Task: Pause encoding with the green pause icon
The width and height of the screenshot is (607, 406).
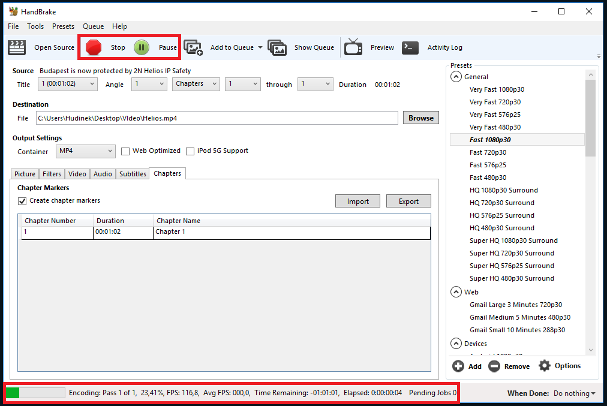Action: coord(142,48)
